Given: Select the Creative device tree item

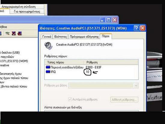Looking at the screenshot, I should 5,65.
